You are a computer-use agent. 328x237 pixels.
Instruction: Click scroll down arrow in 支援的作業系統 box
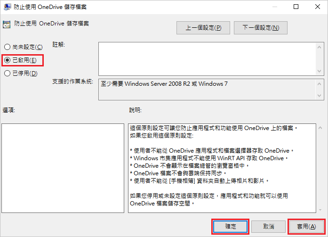tap(319, 96)
